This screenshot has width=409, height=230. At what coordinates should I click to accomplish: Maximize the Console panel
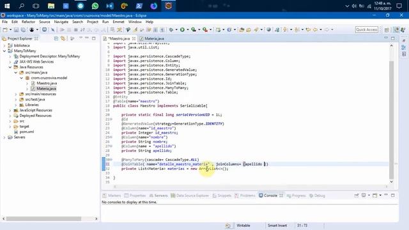click(x=392, y=195)
